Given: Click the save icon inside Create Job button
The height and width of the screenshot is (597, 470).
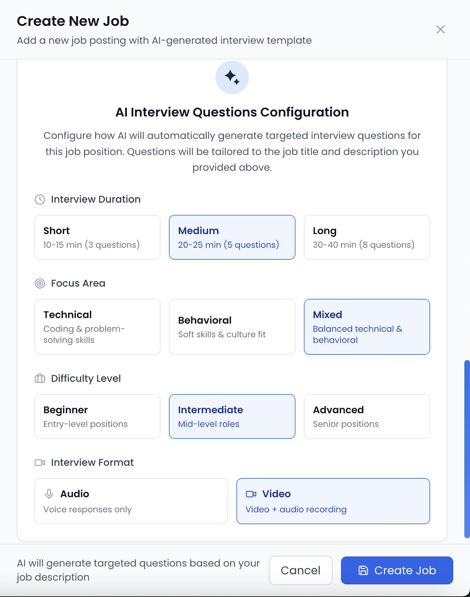Looking at the screenshot, I should click(363, 570).
